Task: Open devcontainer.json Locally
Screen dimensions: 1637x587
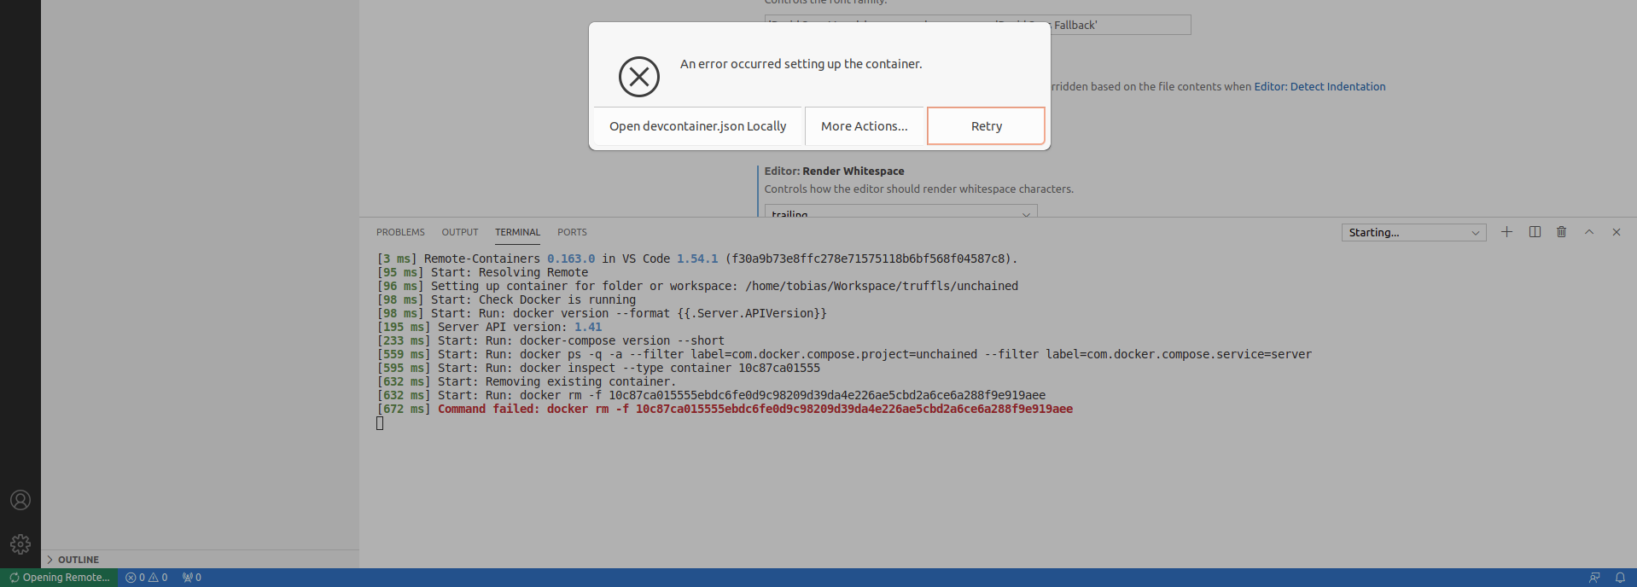Action: click(x=697, y=126)
